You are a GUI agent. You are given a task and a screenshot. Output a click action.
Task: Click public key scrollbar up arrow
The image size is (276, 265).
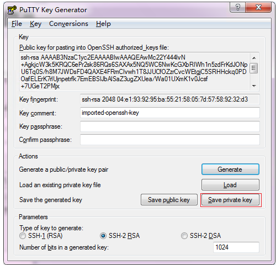point(254,58)
